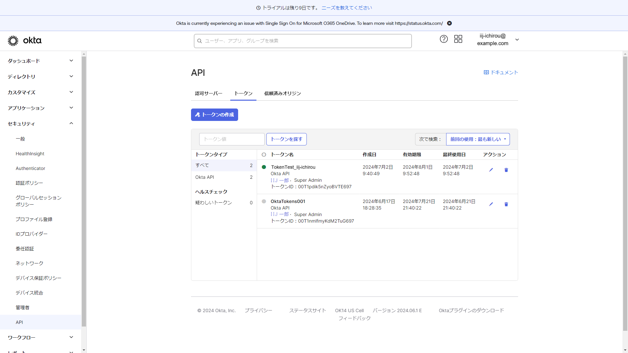This screenshot has width=628, height=353.
Task: Switch to the 認可サーバー tab
Action: click(209, 93)
